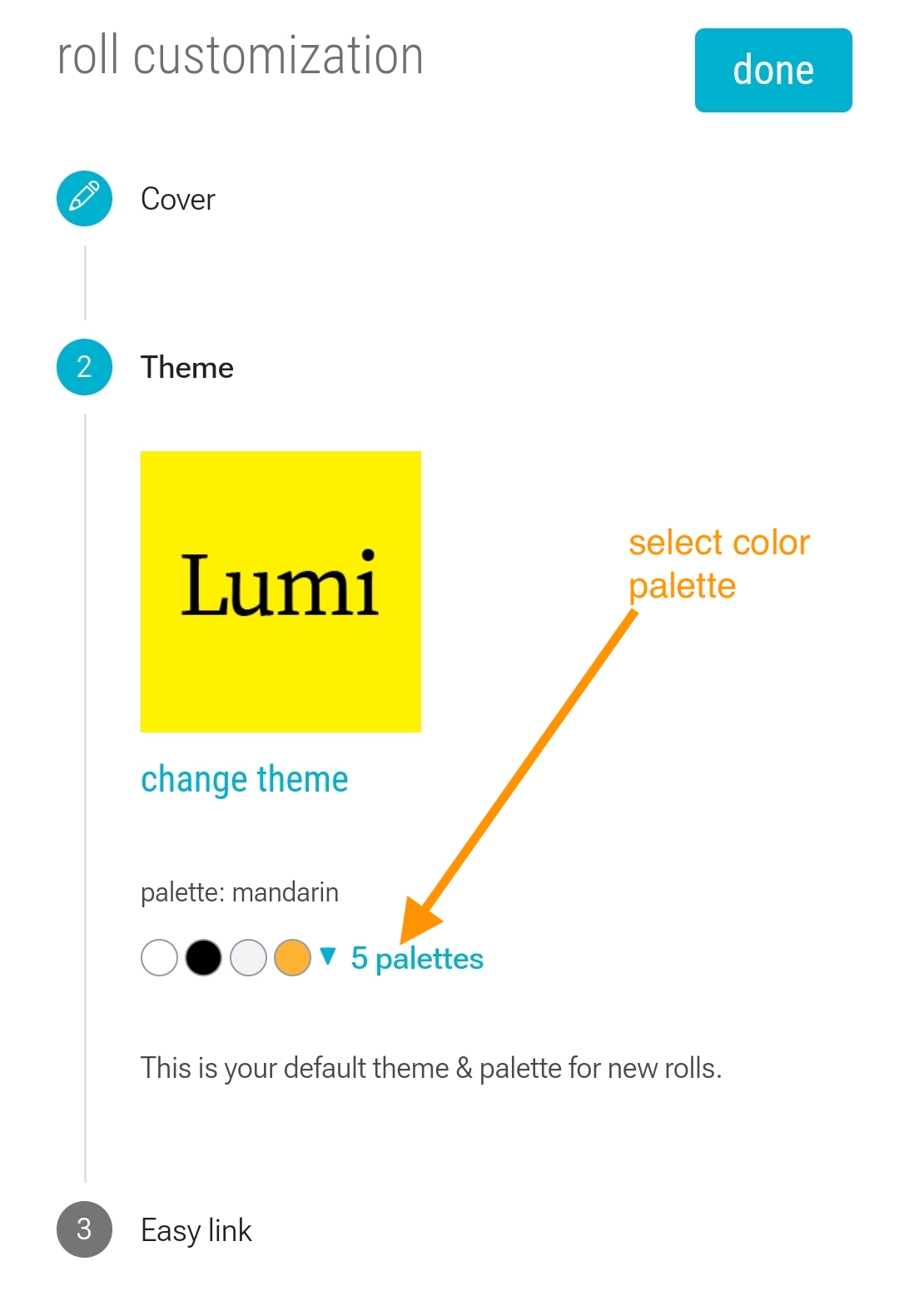This screenshot has width=899, height=1301.
Task: Open the Cover section
Action: coord(178,199)
